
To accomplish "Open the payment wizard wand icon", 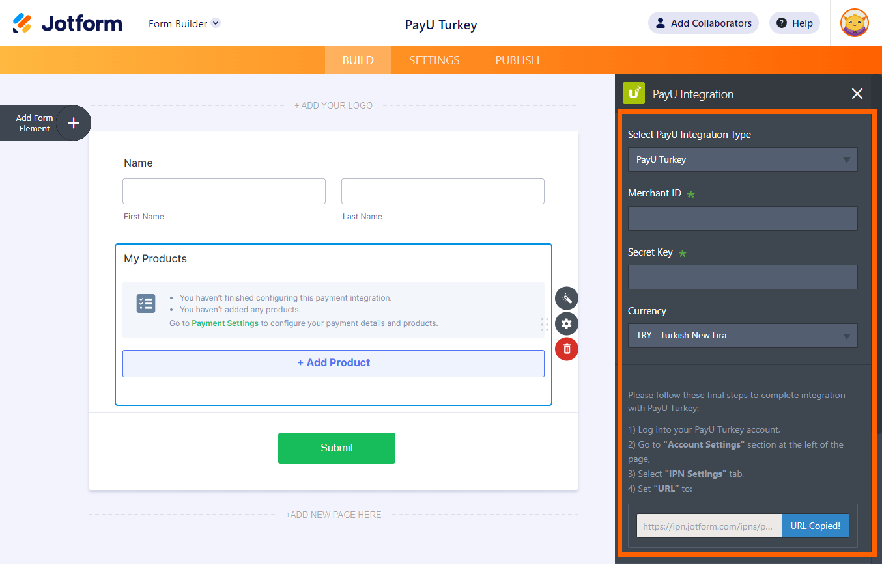I will 567,299.
